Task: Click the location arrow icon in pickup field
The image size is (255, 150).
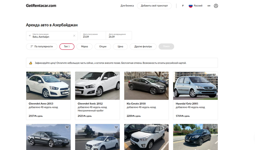Action: coord(30,36)
